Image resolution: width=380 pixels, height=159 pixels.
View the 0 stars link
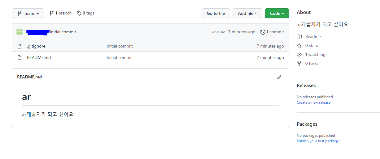pyautogui.click(x=312, y=45)
